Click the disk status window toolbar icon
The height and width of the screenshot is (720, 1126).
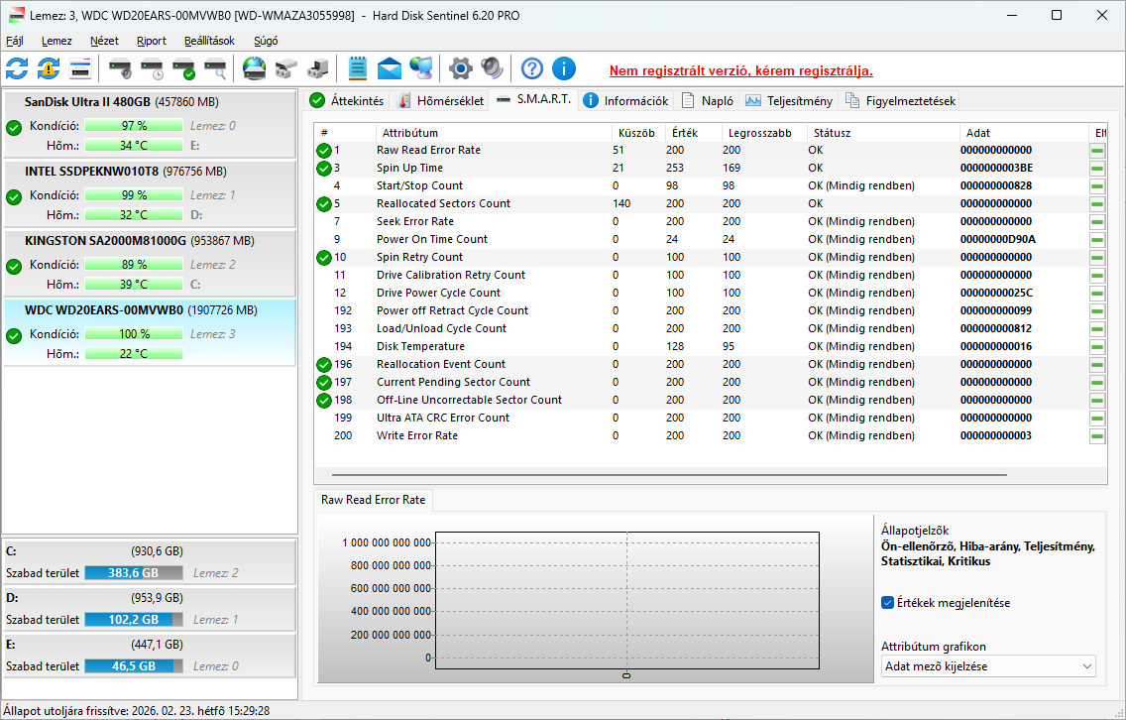click(79, 69)
